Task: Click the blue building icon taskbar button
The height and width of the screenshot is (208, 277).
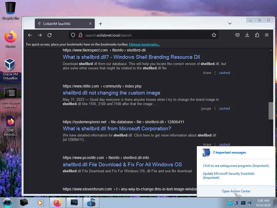Action: 91,203
